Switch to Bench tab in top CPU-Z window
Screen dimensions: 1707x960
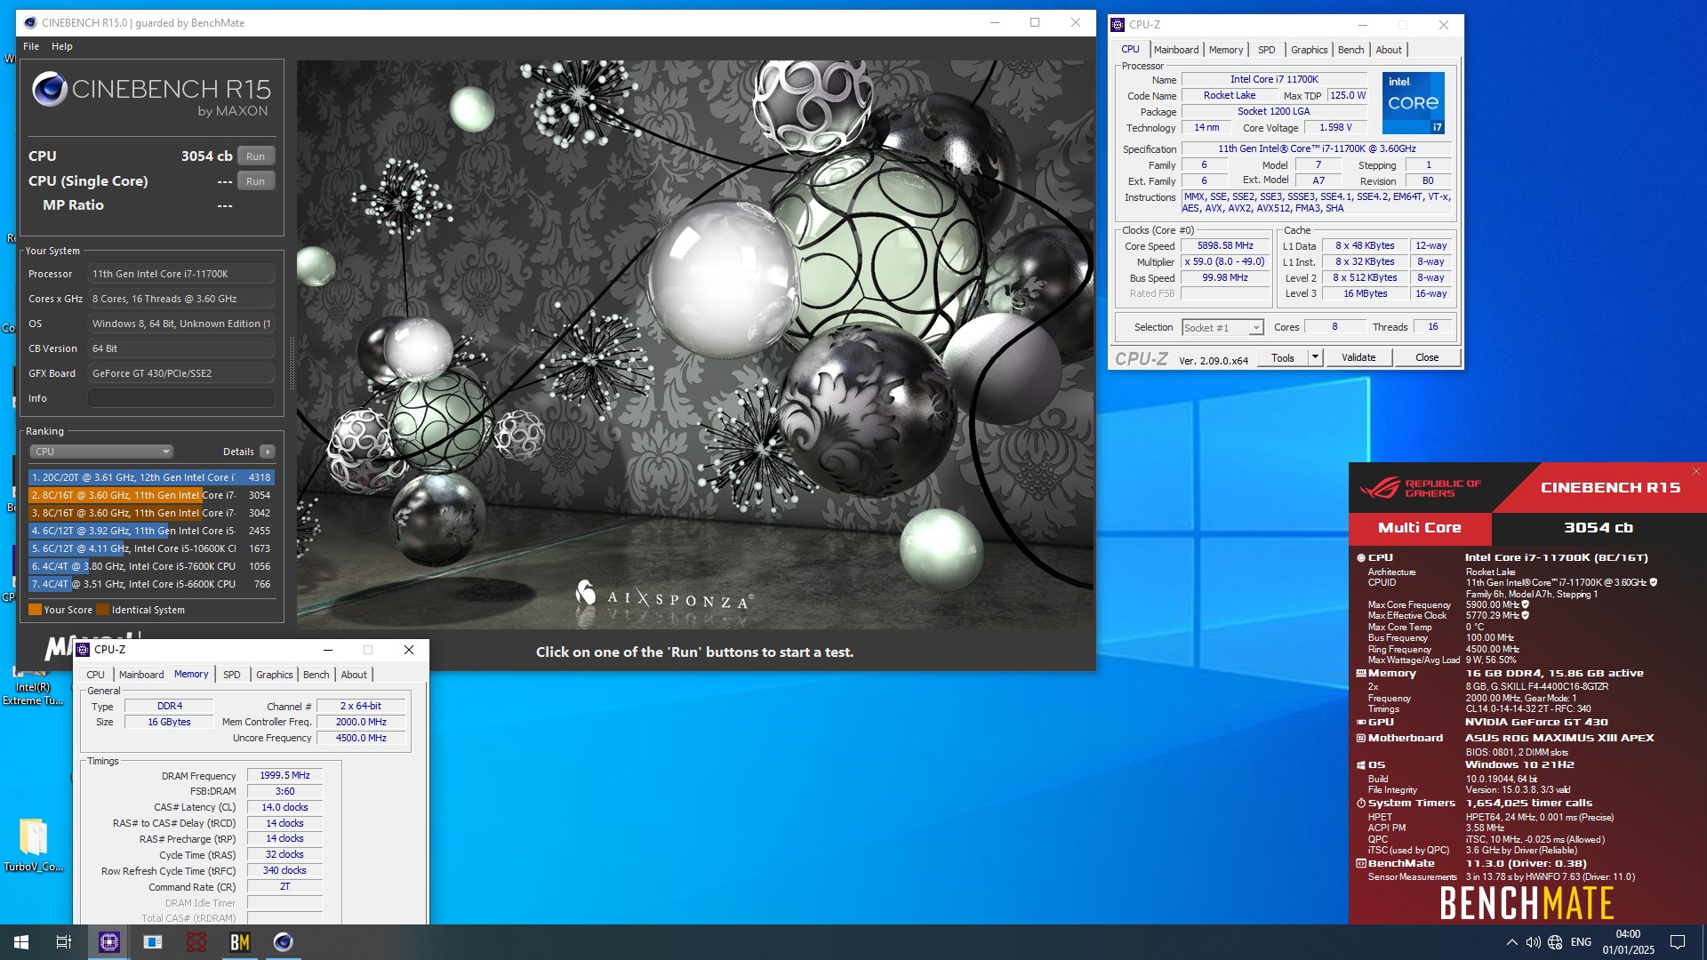[1350, 50]
